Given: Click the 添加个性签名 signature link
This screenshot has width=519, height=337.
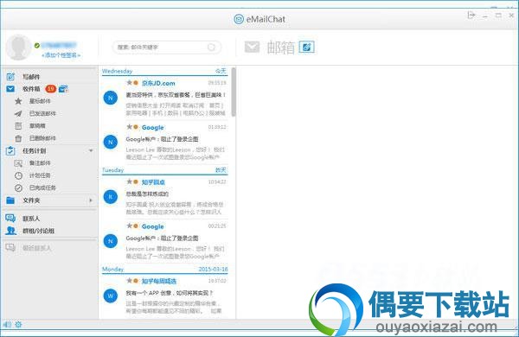Looking at the screenshot, I should click(x=61, y=55).
